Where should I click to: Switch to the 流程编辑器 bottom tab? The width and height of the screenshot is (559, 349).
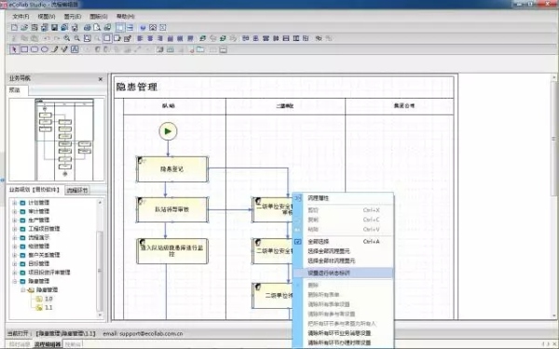click(48, 344)
